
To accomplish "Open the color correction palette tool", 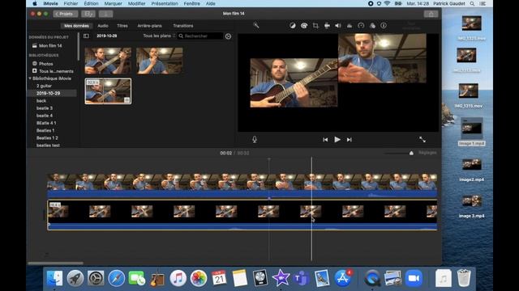I will click(x=304, y=25).
